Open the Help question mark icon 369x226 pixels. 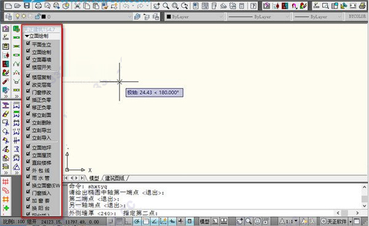pos(253,6)
